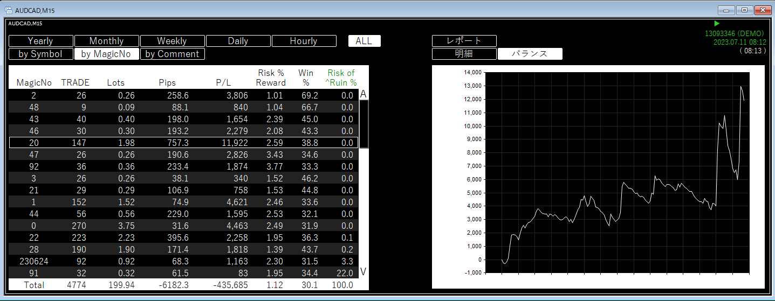Image resolution: width=775 pixels, height=301 pixels.
Task: Select the MagicNo 44 row
Action: (x=183, y=214)
